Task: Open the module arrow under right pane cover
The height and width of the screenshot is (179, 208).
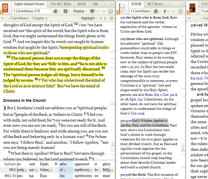Action: (x=197, y=14)
